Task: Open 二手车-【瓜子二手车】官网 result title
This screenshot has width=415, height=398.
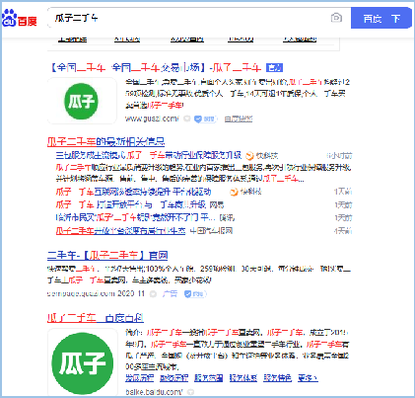Action: pos(107,255)
